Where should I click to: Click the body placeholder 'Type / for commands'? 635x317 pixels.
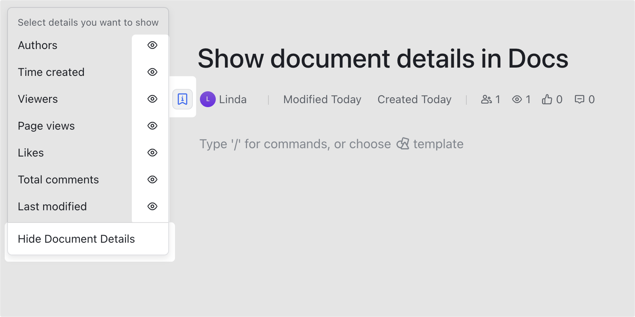(x=264, y=144)
